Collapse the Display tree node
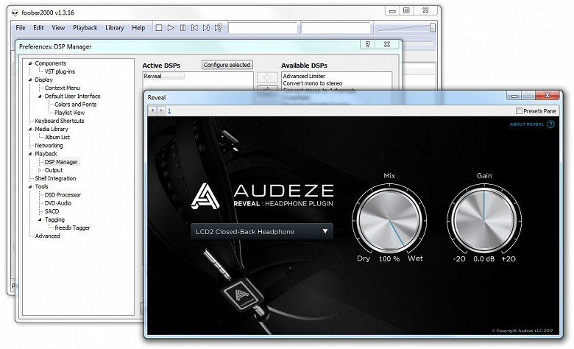 click(30, 80)
